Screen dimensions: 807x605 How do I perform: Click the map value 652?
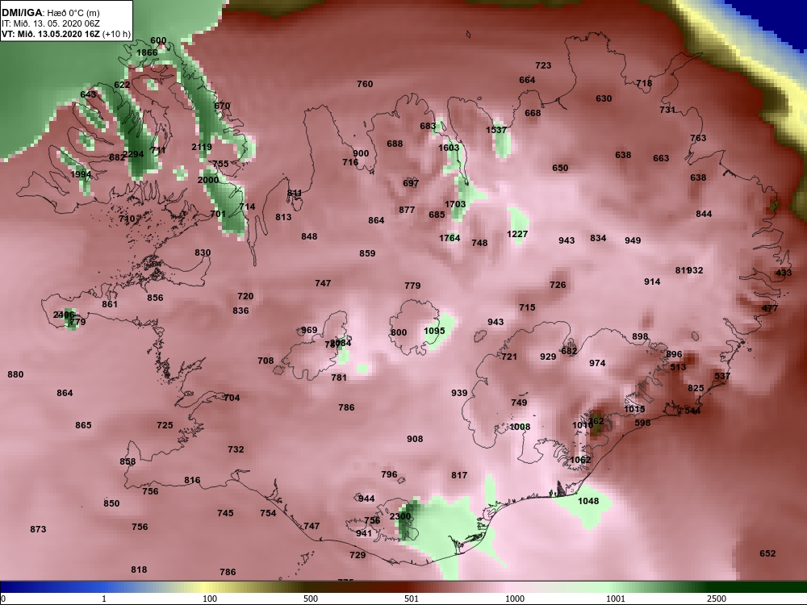(x=767, y=553)
